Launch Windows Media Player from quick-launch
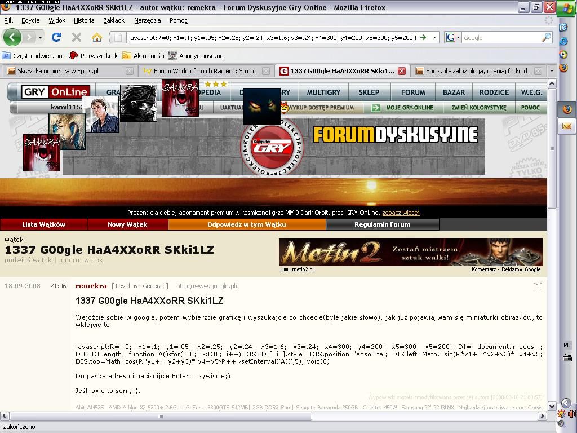 pyautogui.click(x=563, y=55)
